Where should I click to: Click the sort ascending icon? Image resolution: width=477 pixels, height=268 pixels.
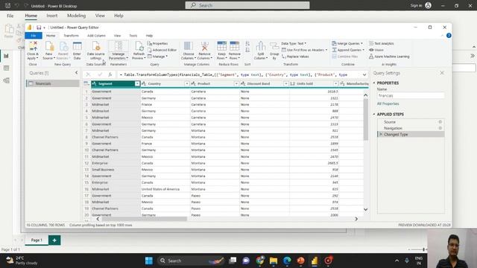247,44
